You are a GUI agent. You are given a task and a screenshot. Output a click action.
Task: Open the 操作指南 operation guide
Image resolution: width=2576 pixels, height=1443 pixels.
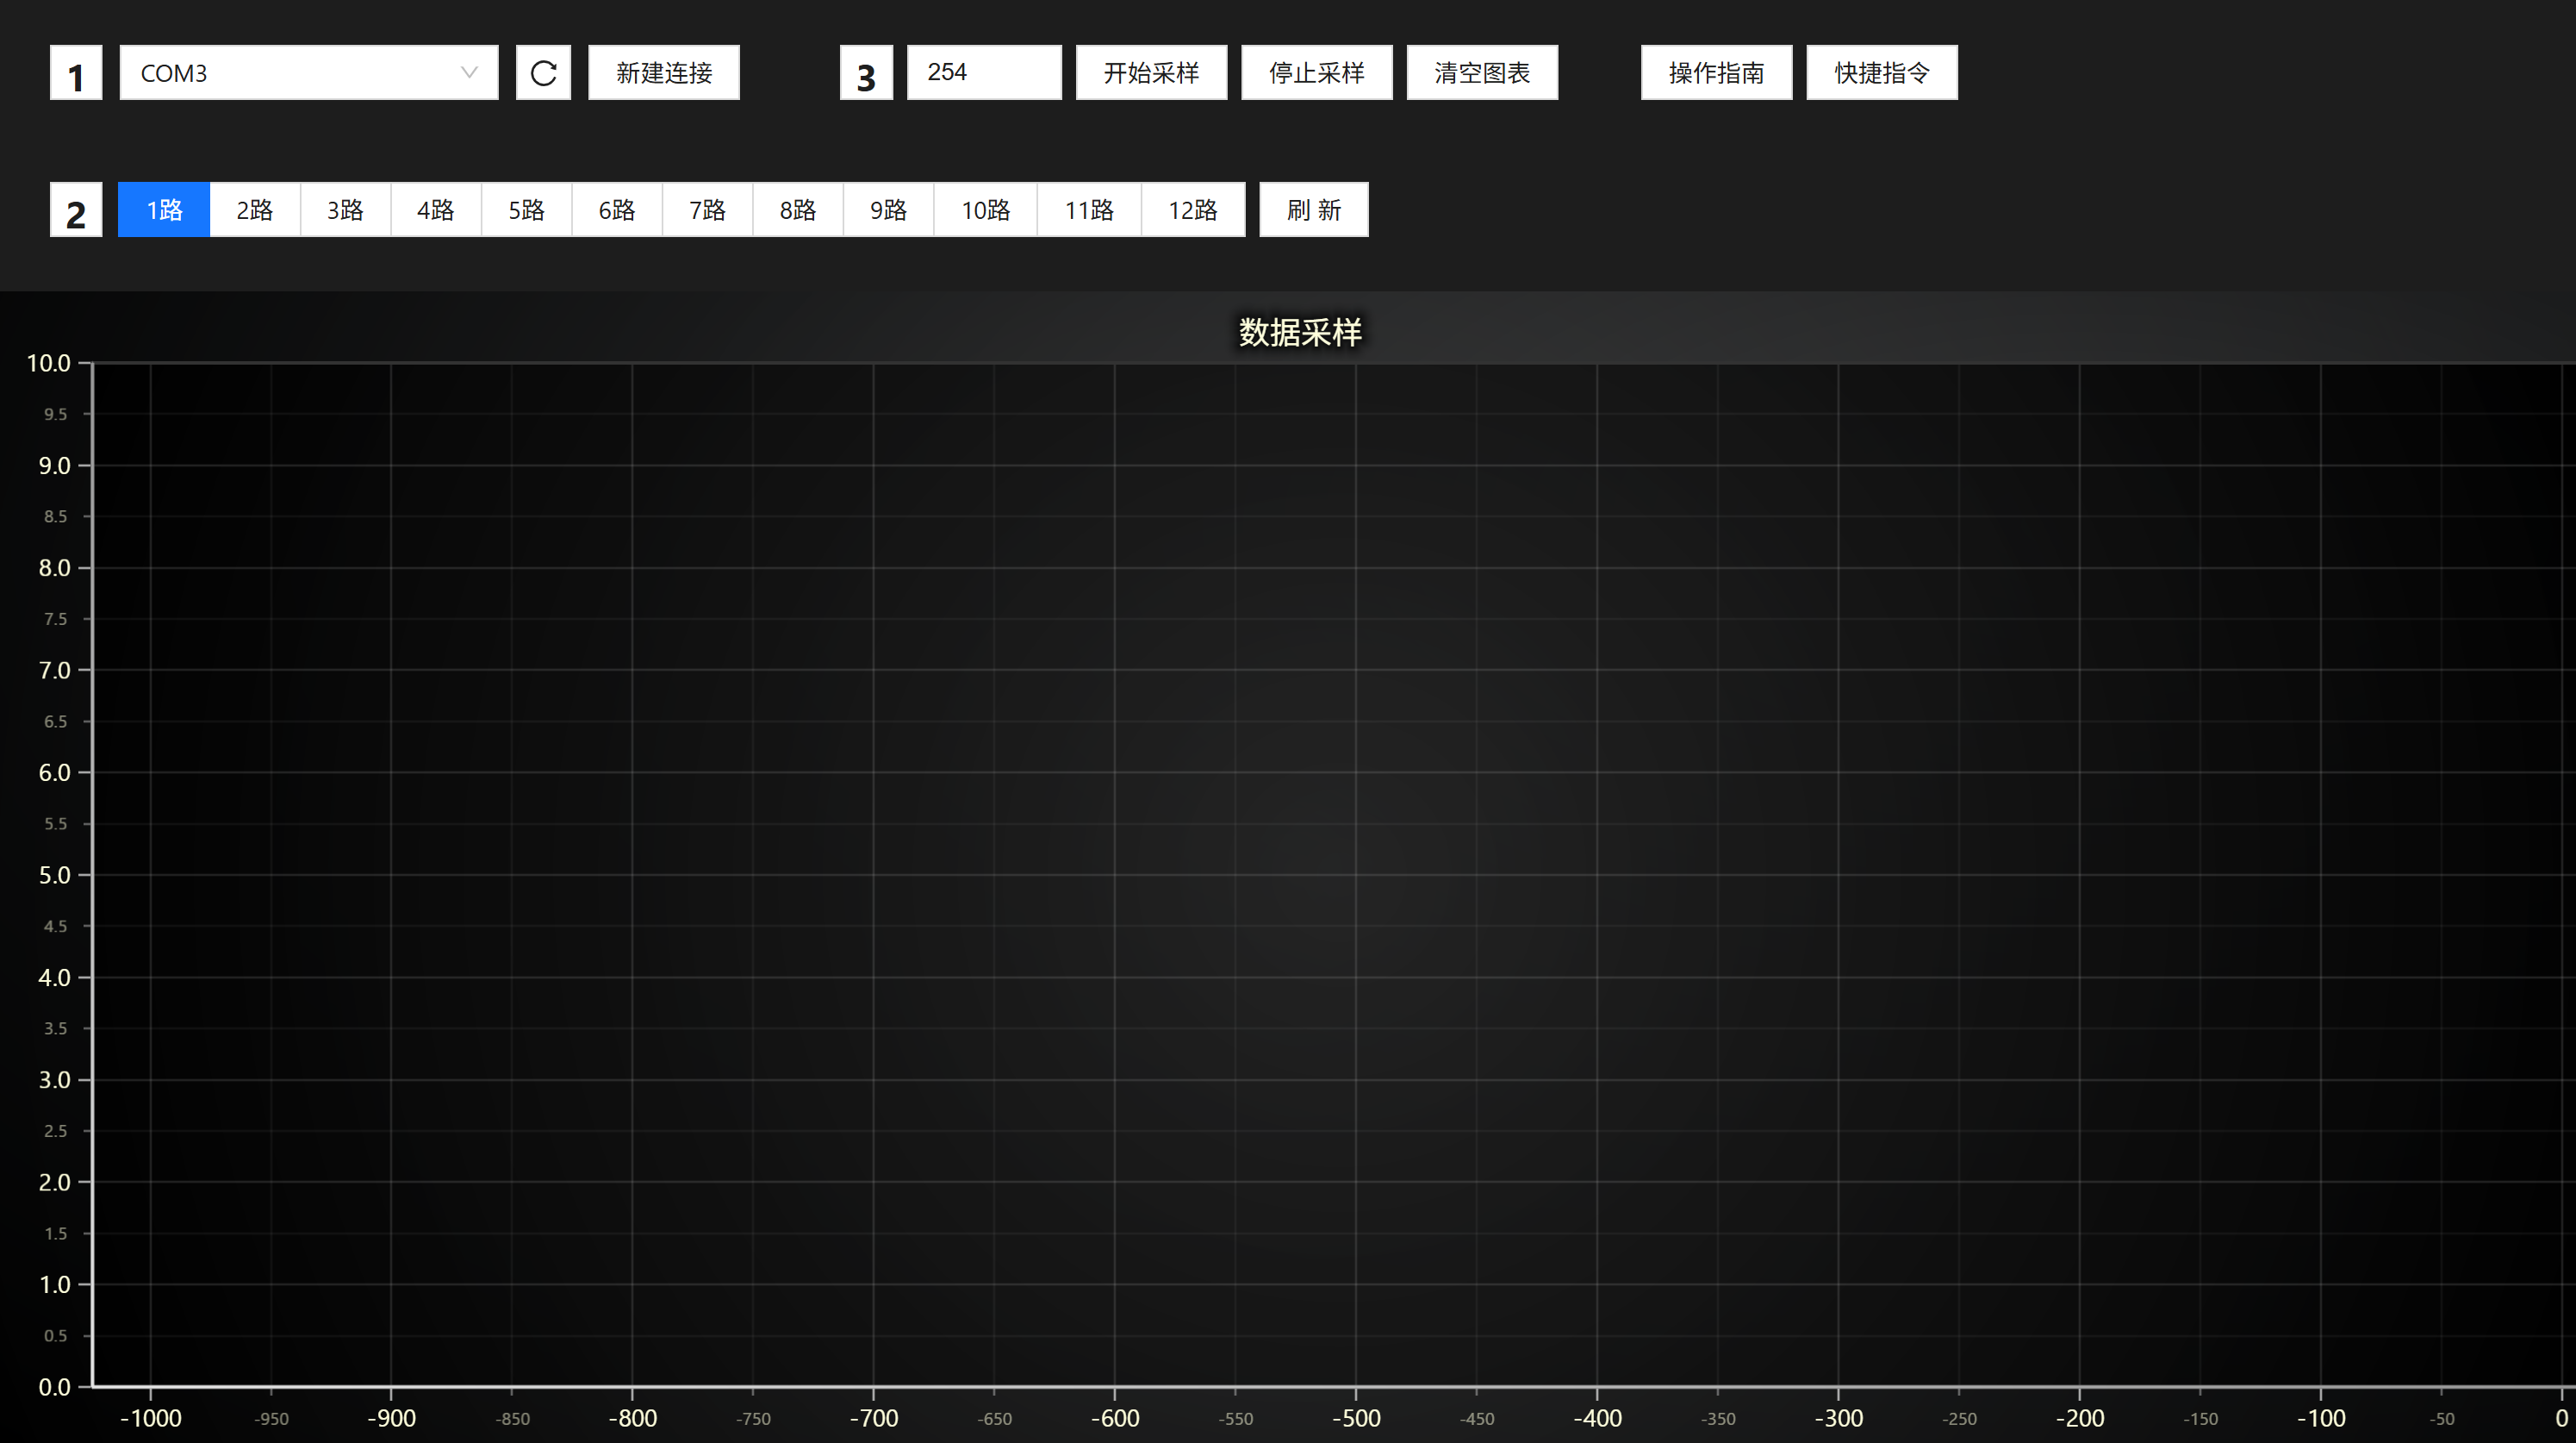[x=1716, y=72]
